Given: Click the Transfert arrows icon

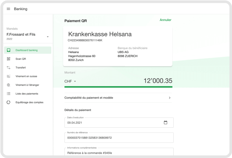Looking at the screenshot, I should pyautogui.click(x=9, y=68).
